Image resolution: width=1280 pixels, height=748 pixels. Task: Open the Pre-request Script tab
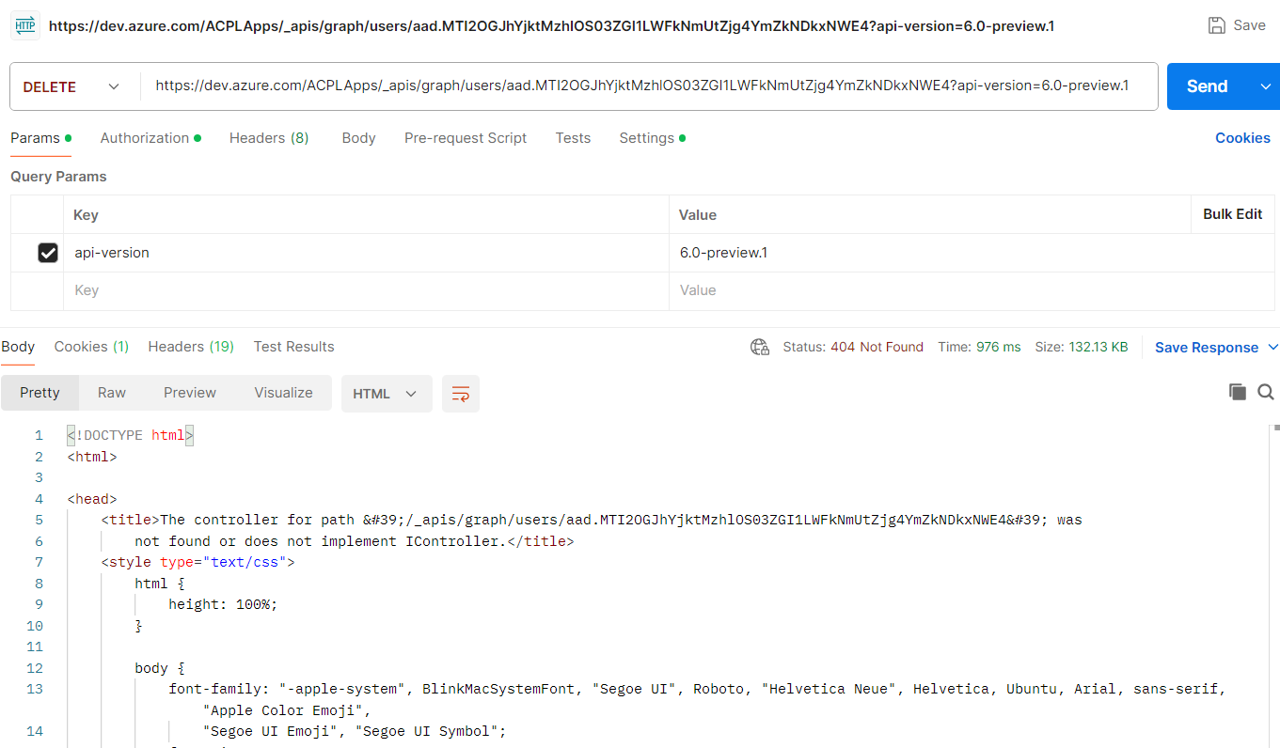tap(466, 138)
